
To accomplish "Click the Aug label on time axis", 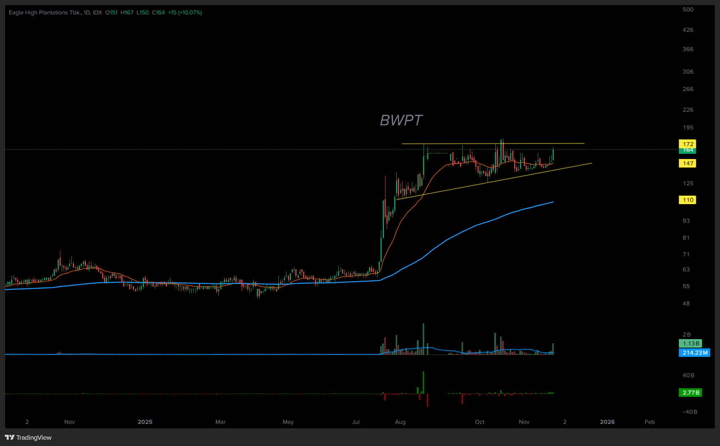I will 400,422.
